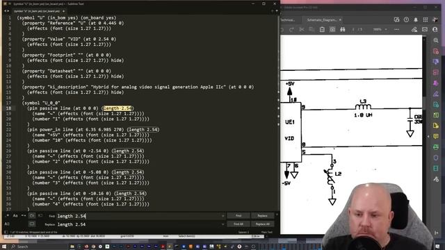Viewport: 445px width, 250px height.
Task: Open Acrobat Scan and OCR green icon
Action: [x=436, y=147]
